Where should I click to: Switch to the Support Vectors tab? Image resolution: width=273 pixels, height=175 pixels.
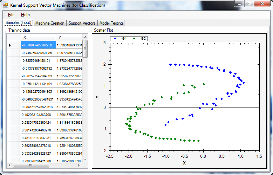point(82,23)
